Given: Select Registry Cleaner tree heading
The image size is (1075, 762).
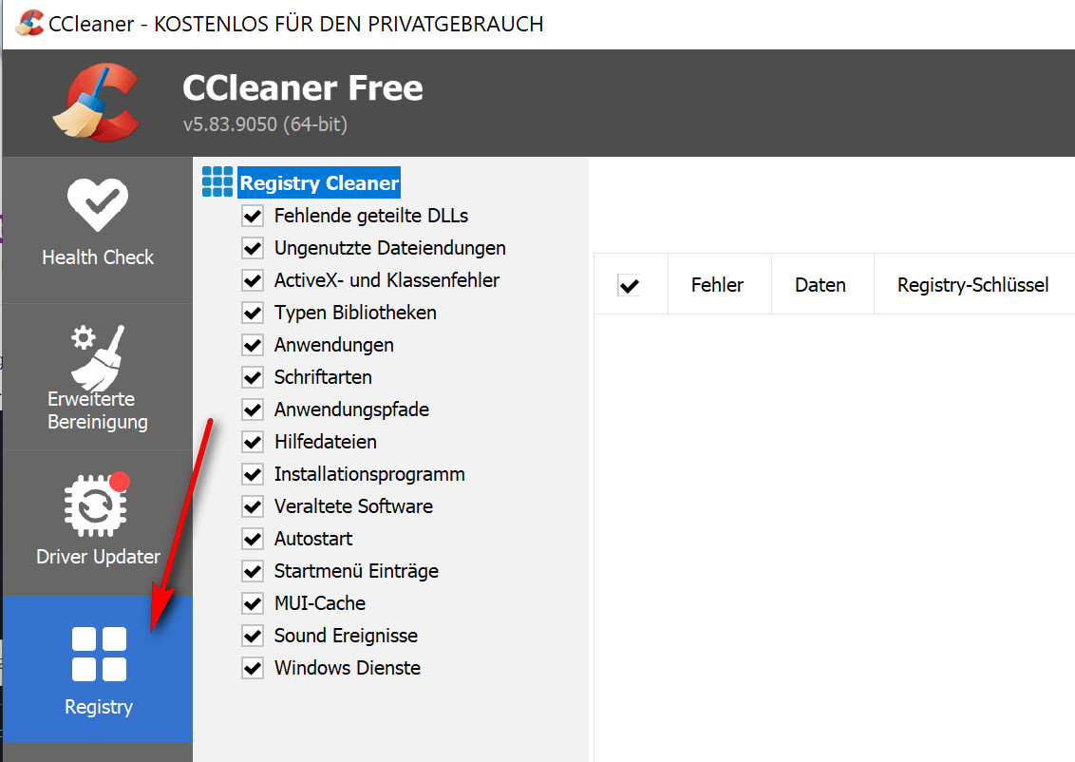Looking at the screenshot, I should 319,183.
